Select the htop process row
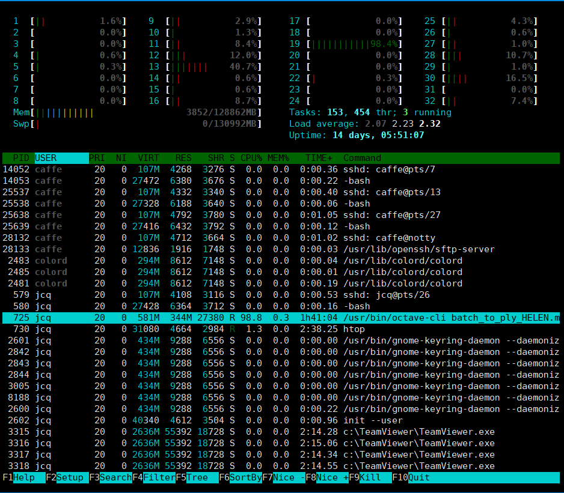The height and width of the screenshot is (493, 564). [281, 330]
